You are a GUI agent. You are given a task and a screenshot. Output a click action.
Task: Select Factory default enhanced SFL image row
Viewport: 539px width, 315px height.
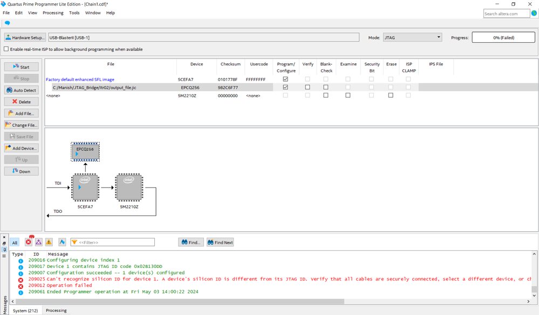pyautogui.click(x=80, y=79)
